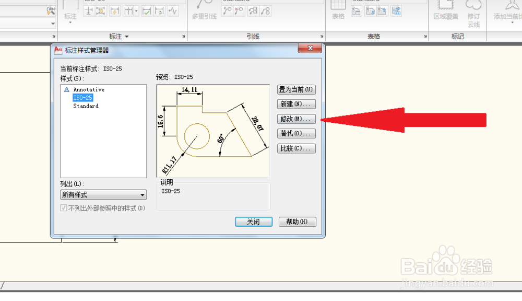Viewport: 522px width, 301px height.
Task: Click the upload to source icon
Action: click(382, 11)
